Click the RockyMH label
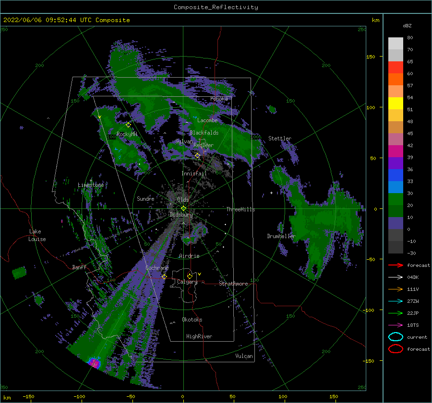The width and height of the screenshot is (432, 403). coord(127,134)
